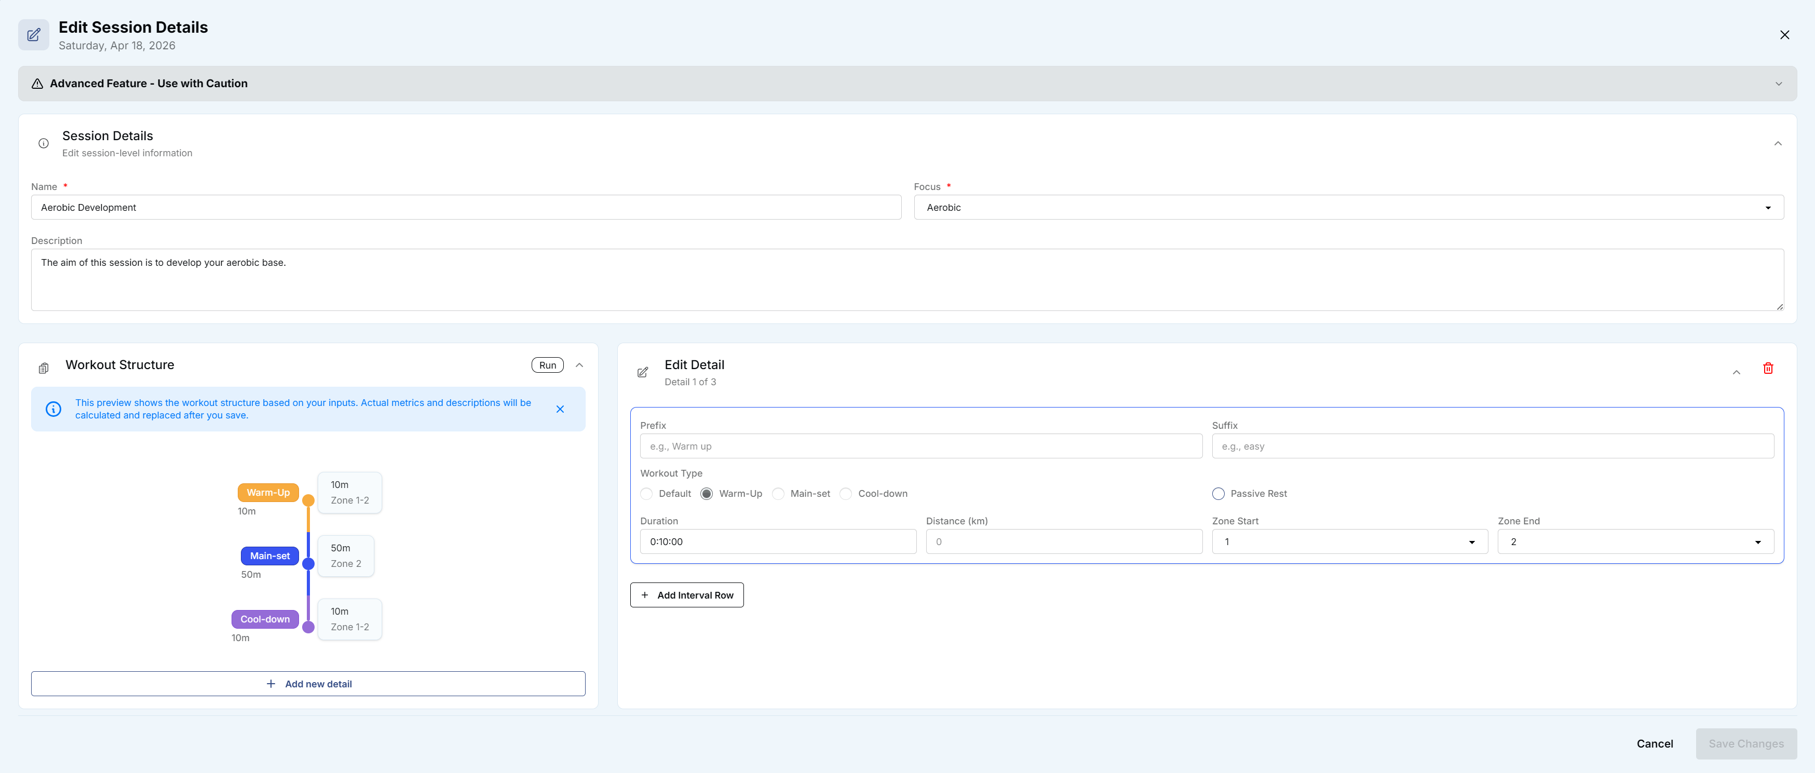
Task: Collapse the Workout Structure panel chevron
Action: (x=579, y=365)
